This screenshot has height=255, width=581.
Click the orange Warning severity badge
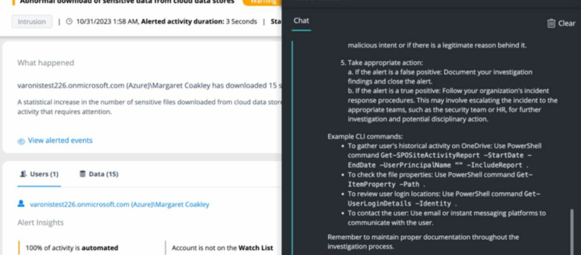tap(262, 2)
